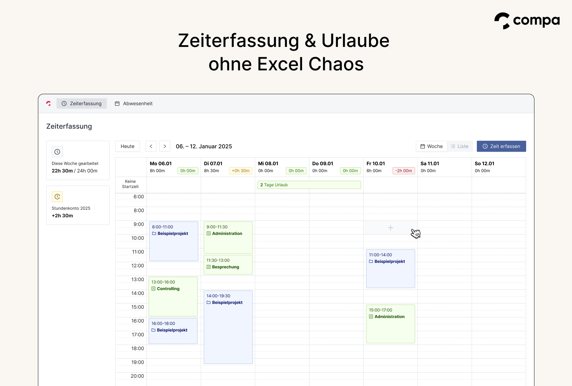
Task: Click folder icon in Friday 11:00-14:00 Beispielprojekt
Action: pos(371,261)
